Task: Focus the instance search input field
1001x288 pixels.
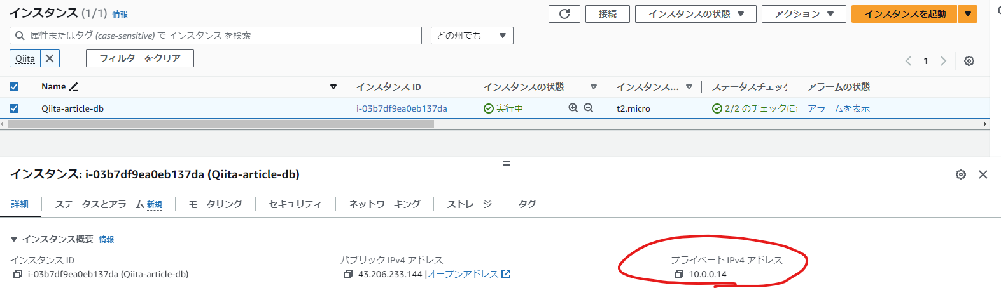Action: pos(216,36)
